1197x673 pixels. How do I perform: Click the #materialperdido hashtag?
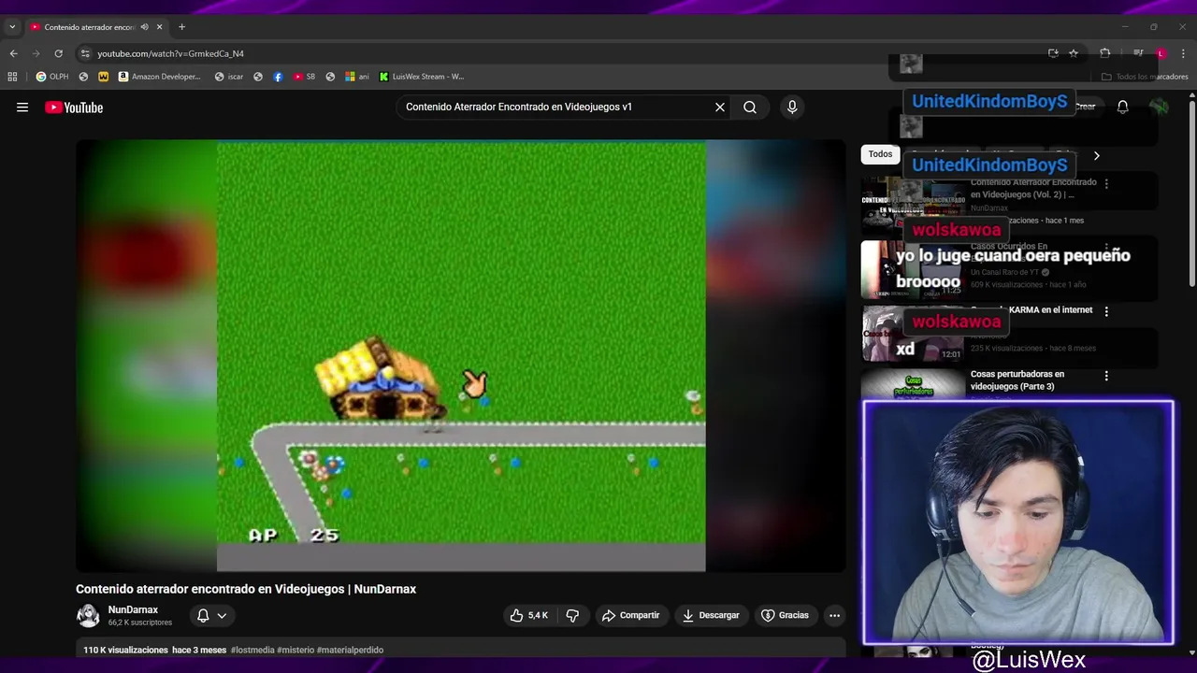coord(350,650)
